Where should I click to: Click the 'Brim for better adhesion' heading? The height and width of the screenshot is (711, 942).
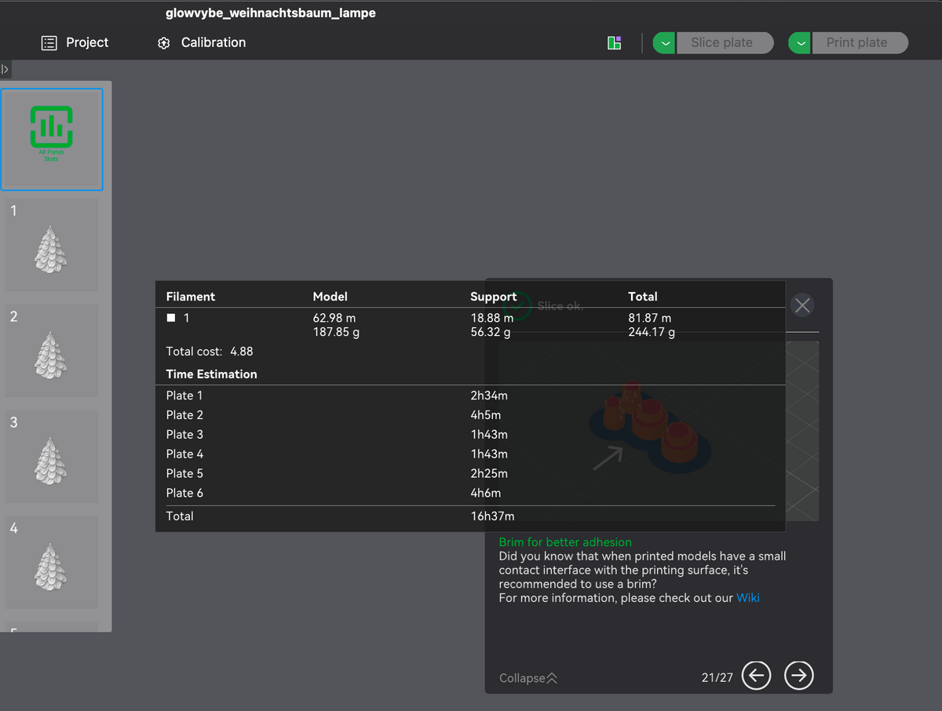(565, 542)
